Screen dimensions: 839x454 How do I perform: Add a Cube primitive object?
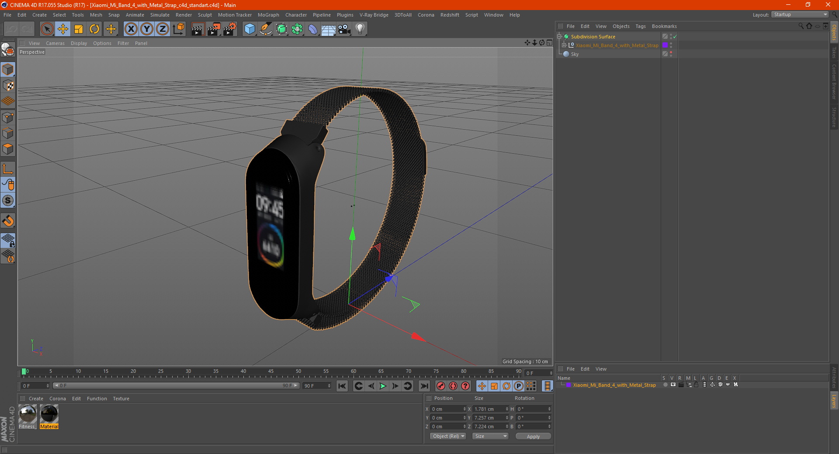[250, 29]
